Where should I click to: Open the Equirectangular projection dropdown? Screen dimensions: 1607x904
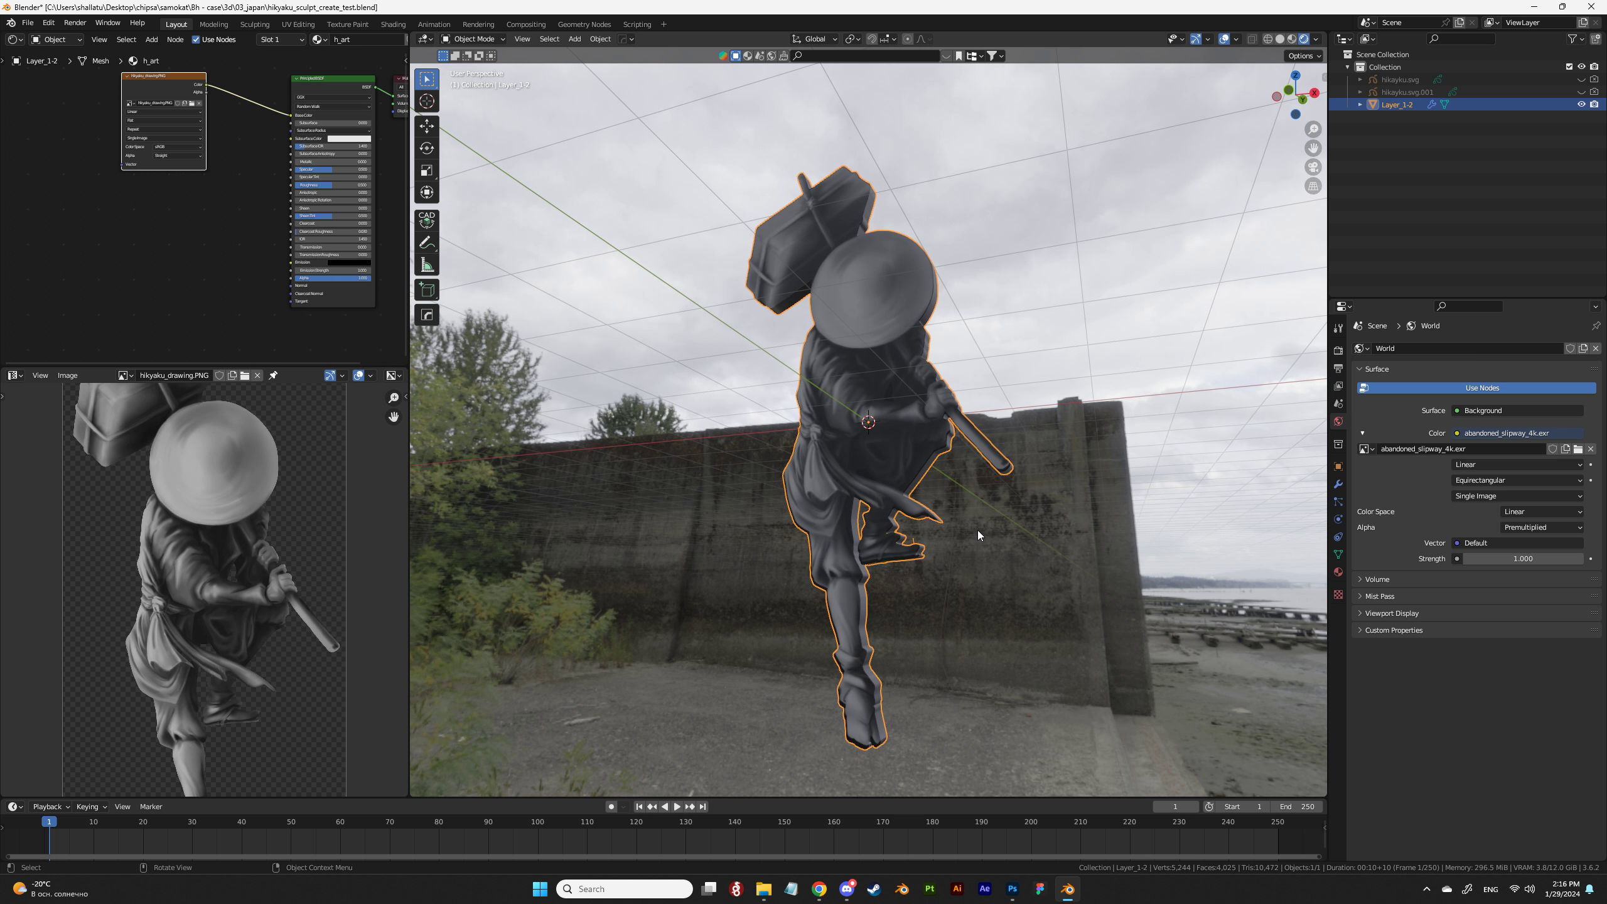(1517, 480)
